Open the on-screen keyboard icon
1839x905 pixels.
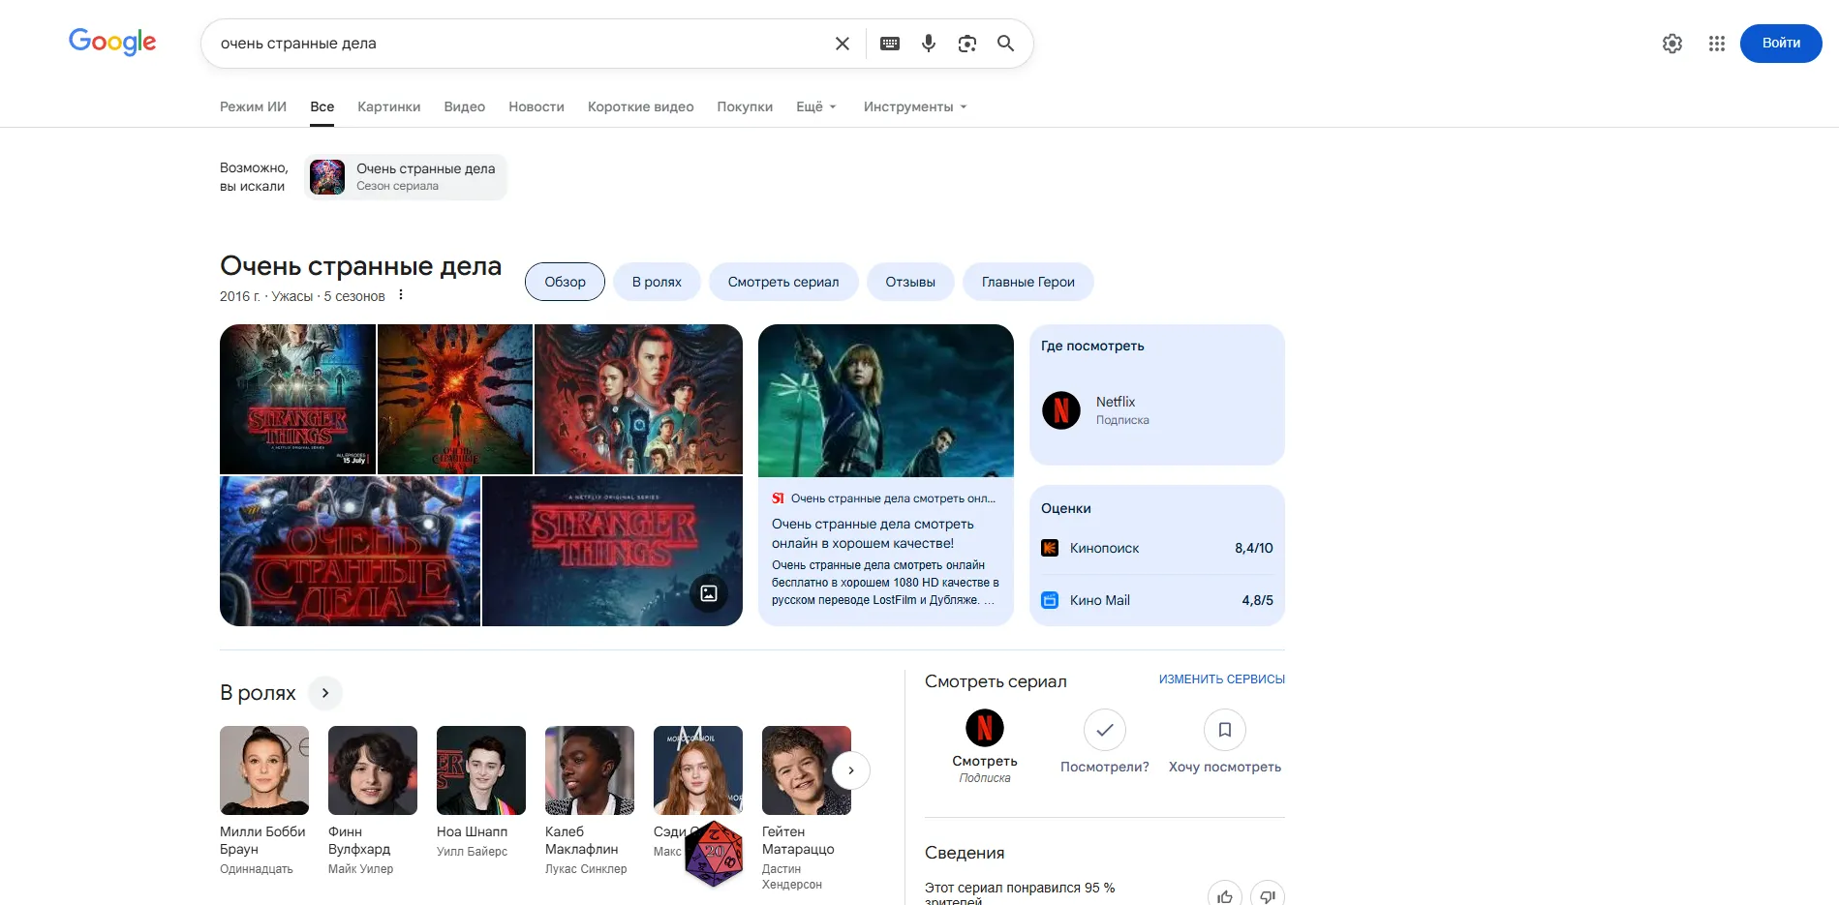click(889, 43)
